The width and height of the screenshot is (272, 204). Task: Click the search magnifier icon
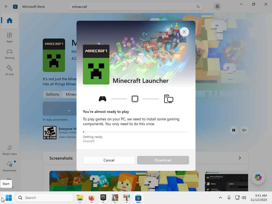198,7
